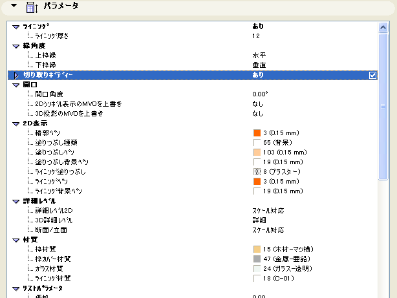Click the 枠カバー材質 grey metal swatch
The image size is (397, 298).
[257, 259]
